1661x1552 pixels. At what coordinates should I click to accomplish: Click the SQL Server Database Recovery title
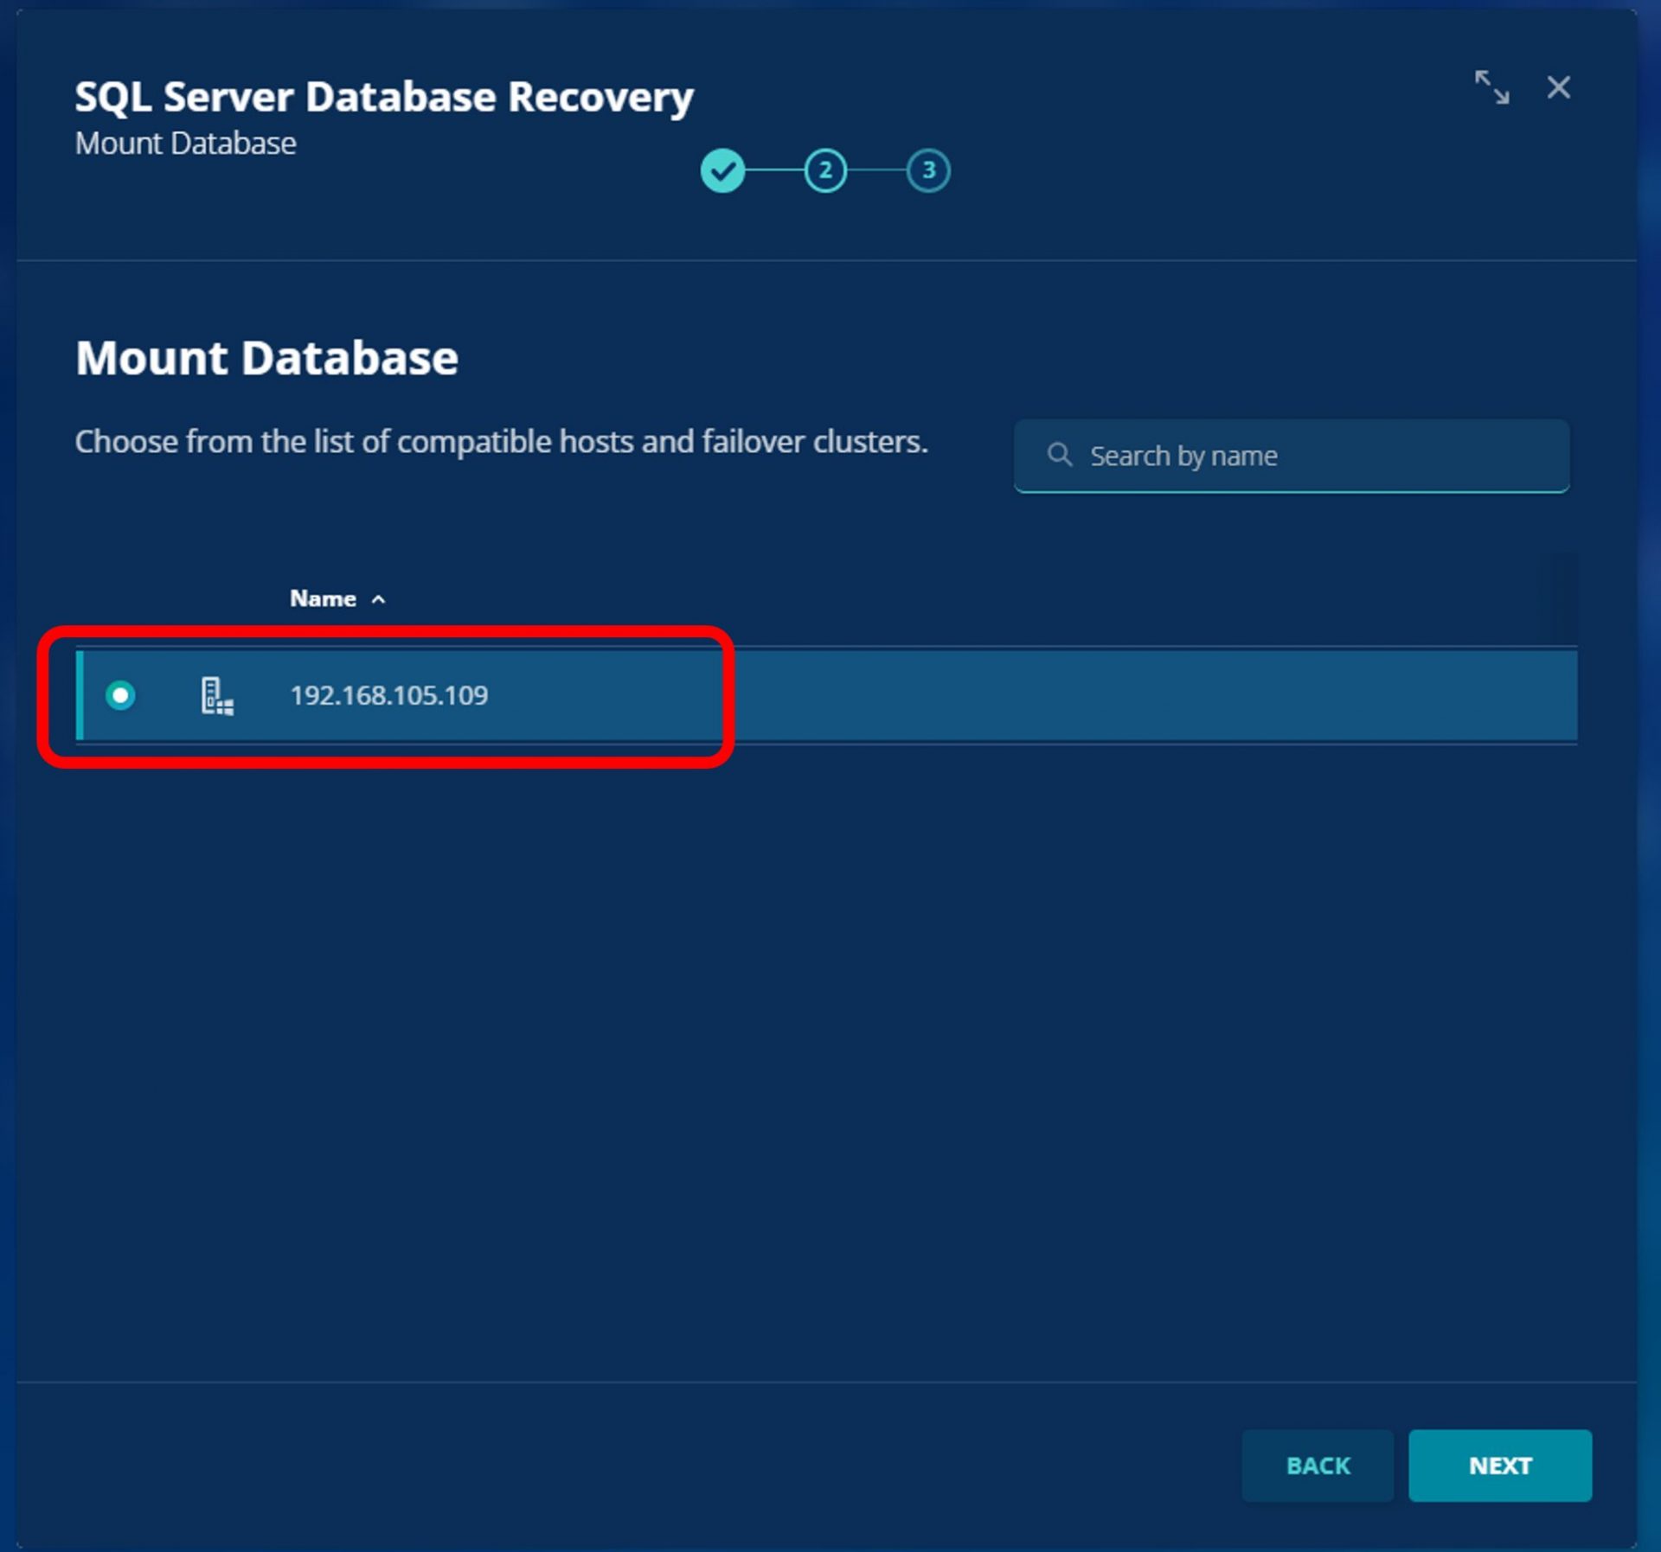coord(383,97)
